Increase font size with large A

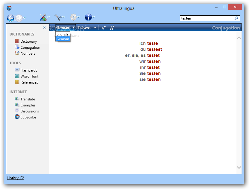[112, 28]
